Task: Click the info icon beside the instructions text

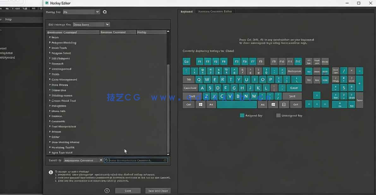Action: pyautogui.click(x=51, y=172)
